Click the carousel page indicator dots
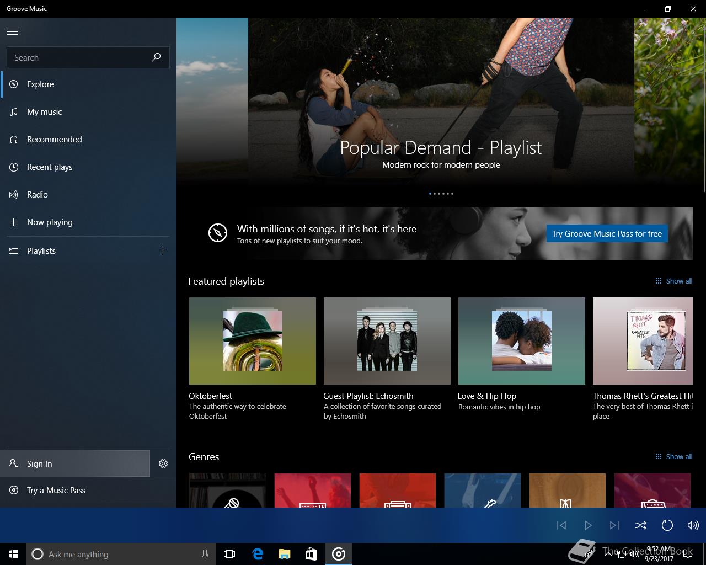The height and width of the screenshot is (565, 706). point(441,194)
